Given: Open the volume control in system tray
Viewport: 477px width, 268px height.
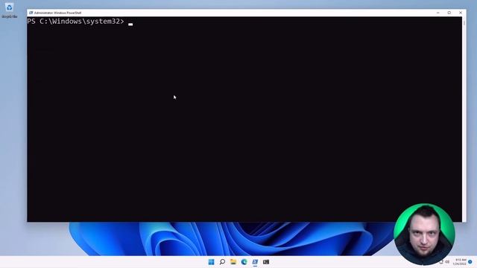Looking at the screenshot, I should [x=447, y=261].
